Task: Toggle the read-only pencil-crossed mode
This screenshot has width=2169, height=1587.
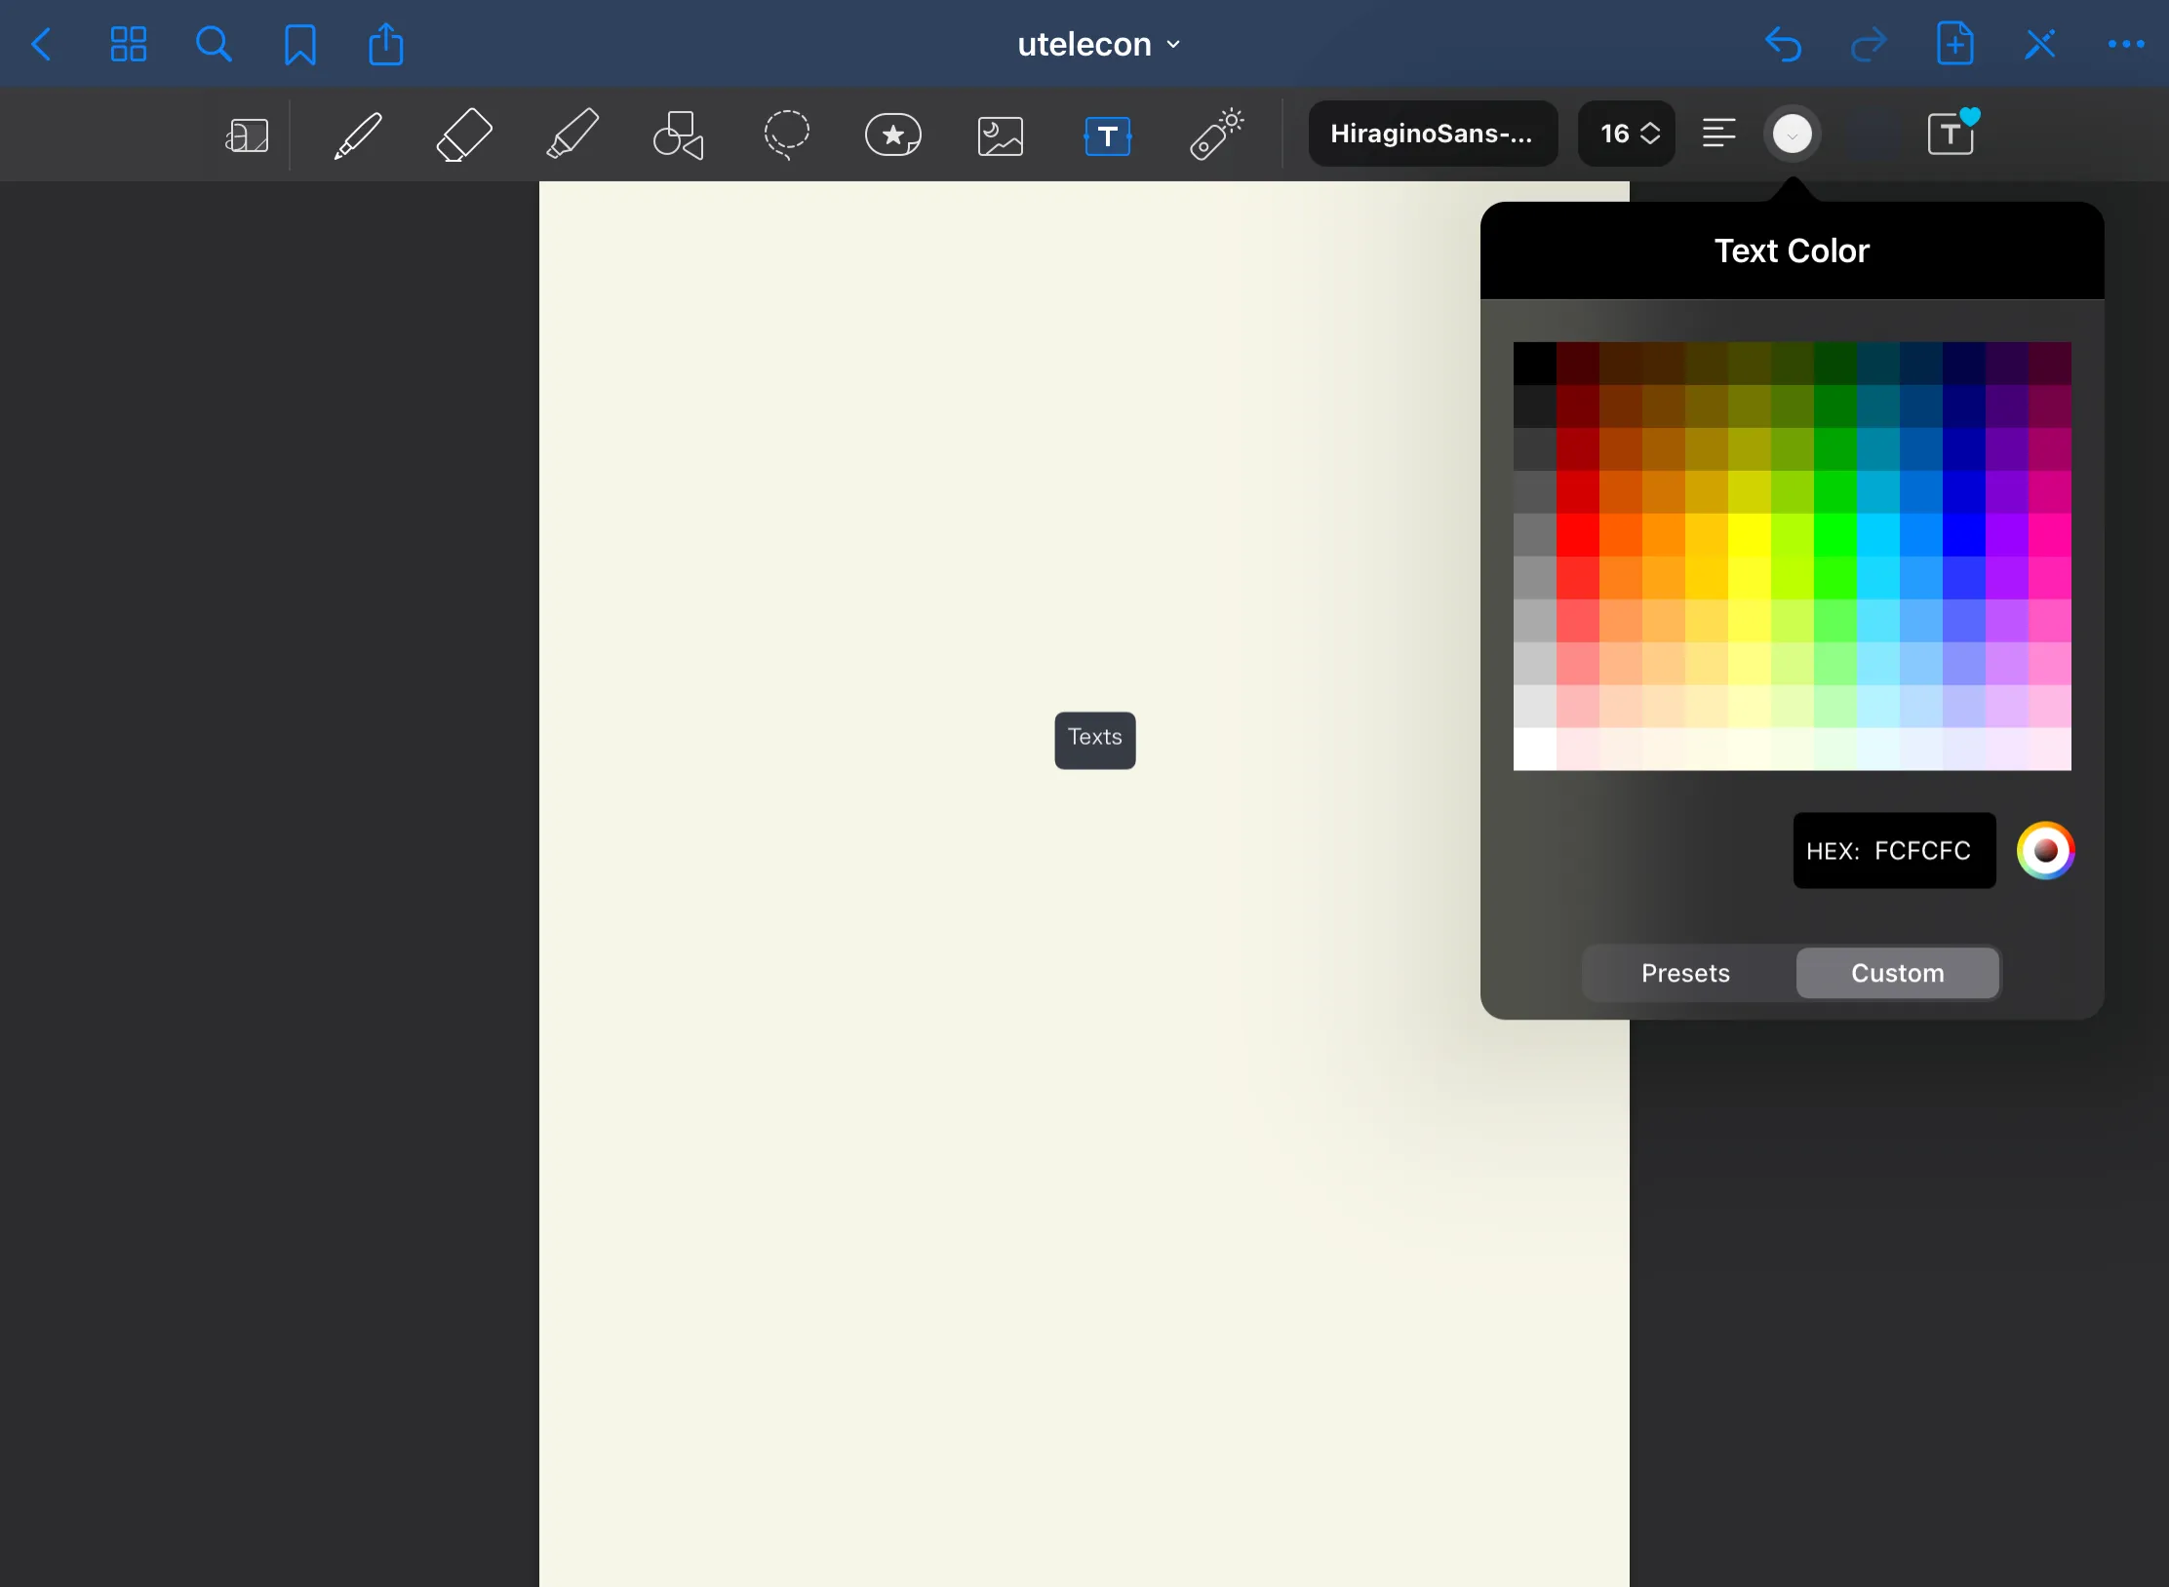Action: [2039, 45]
